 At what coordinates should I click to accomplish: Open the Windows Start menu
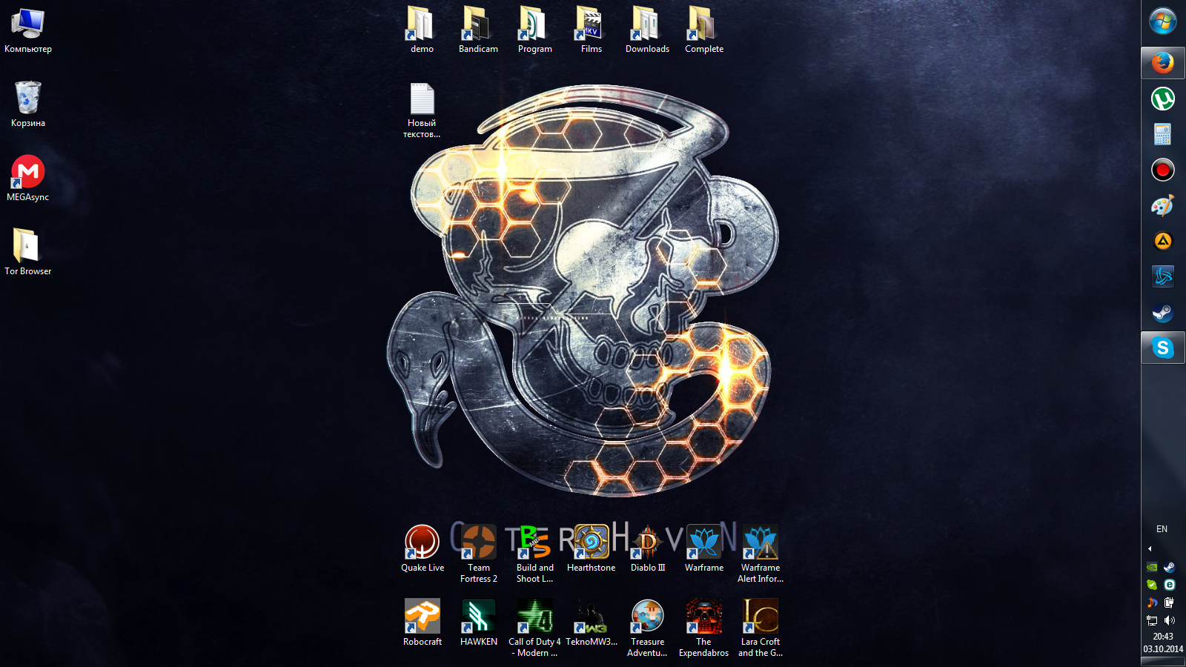pyautogui.click(x=1163, y=21)
